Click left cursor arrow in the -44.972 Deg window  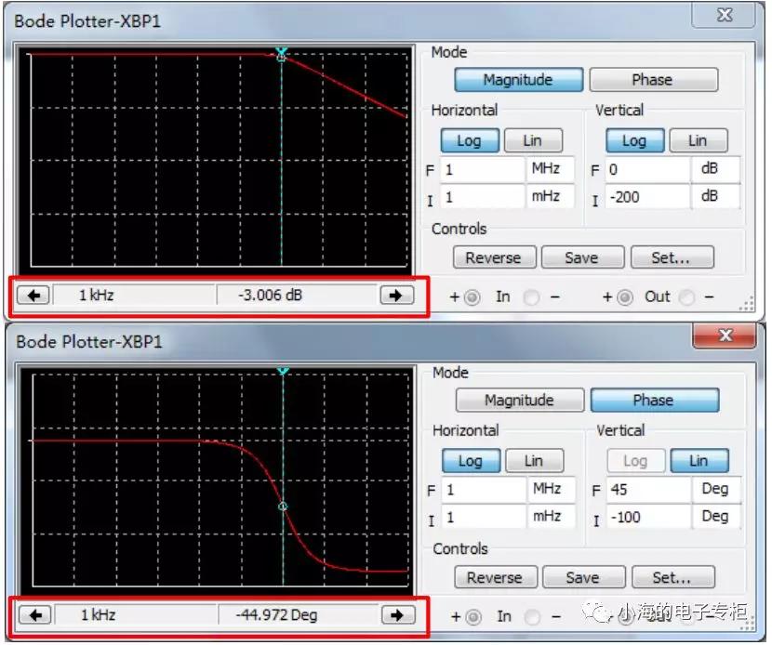click(x=35, y=615)
